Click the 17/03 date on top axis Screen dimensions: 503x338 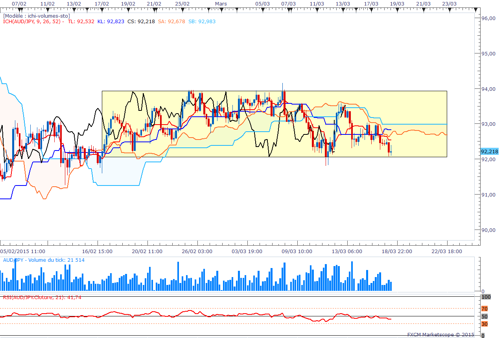pos(371,3)
